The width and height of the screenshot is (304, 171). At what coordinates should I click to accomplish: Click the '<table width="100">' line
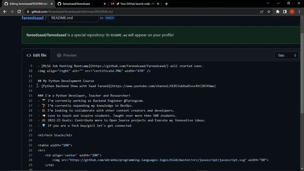55,145
